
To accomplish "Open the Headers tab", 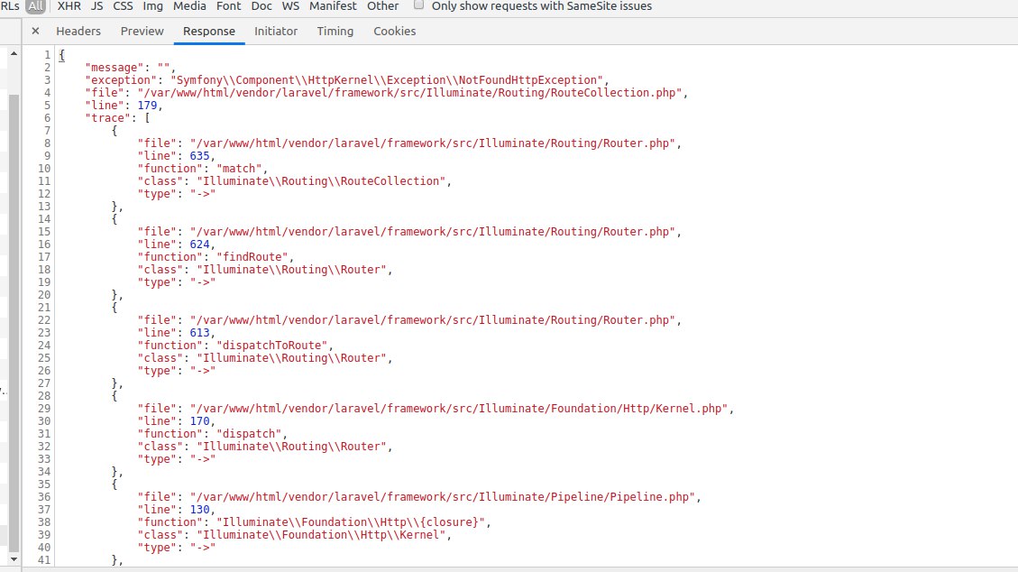I will pos(78,32).
